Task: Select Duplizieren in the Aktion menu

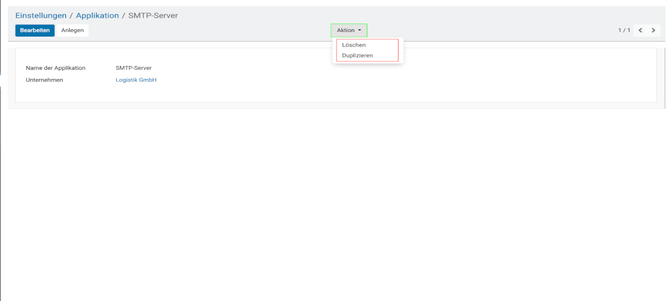Action: [x=358, y=55]
